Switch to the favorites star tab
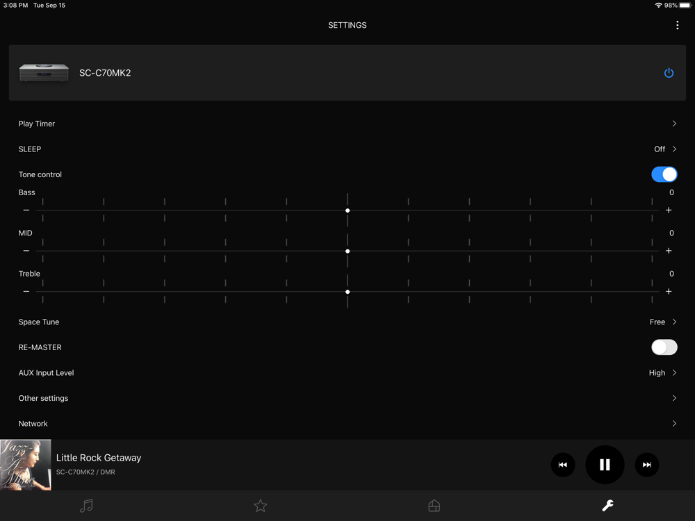The height and width of the screenshot is (521, 695). click(x=260, y=506)
